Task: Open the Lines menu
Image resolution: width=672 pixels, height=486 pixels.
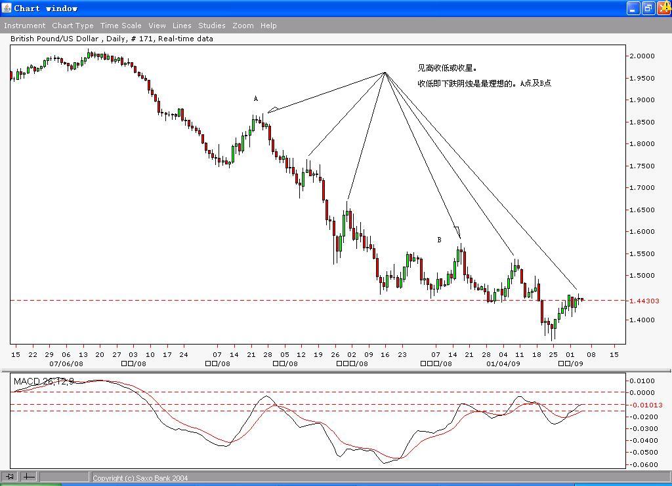Action: (x=182, y=26)
